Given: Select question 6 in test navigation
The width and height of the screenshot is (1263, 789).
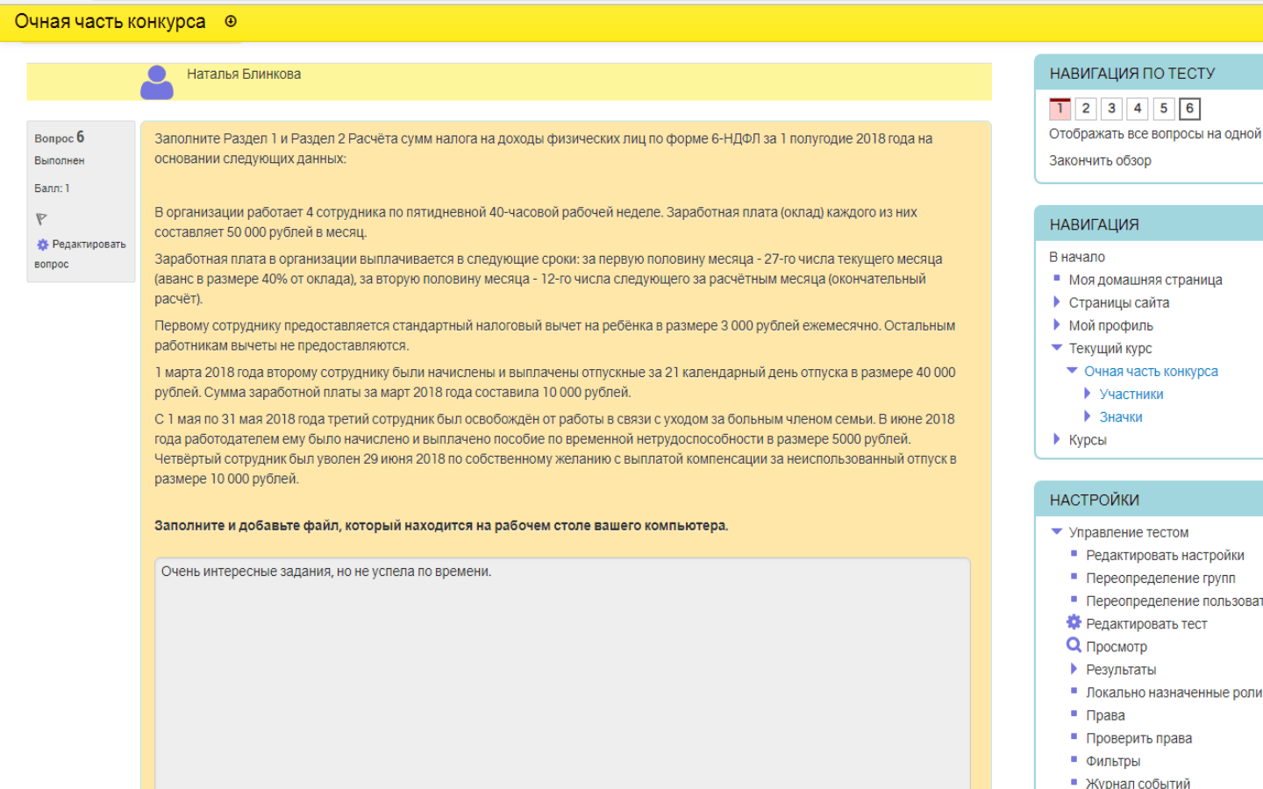Looking at the screenshot, I should pyautogui.click(x=1189, y=108).
